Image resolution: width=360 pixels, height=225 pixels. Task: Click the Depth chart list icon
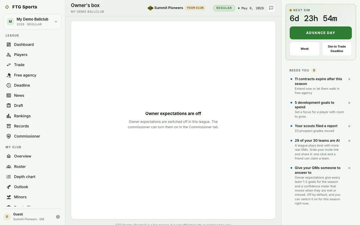(9, 177)
